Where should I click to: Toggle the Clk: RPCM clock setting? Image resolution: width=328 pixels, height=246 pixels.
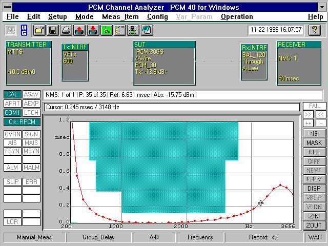click(22, 121)
